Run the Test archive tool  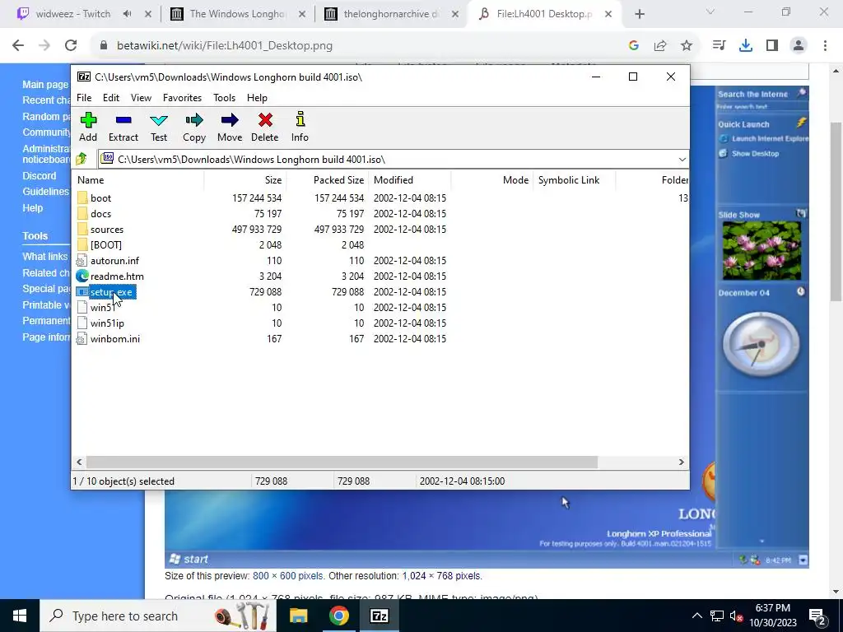159,120
